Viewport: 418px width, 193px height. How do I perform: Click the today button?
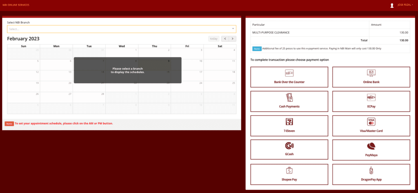[214, 39]
